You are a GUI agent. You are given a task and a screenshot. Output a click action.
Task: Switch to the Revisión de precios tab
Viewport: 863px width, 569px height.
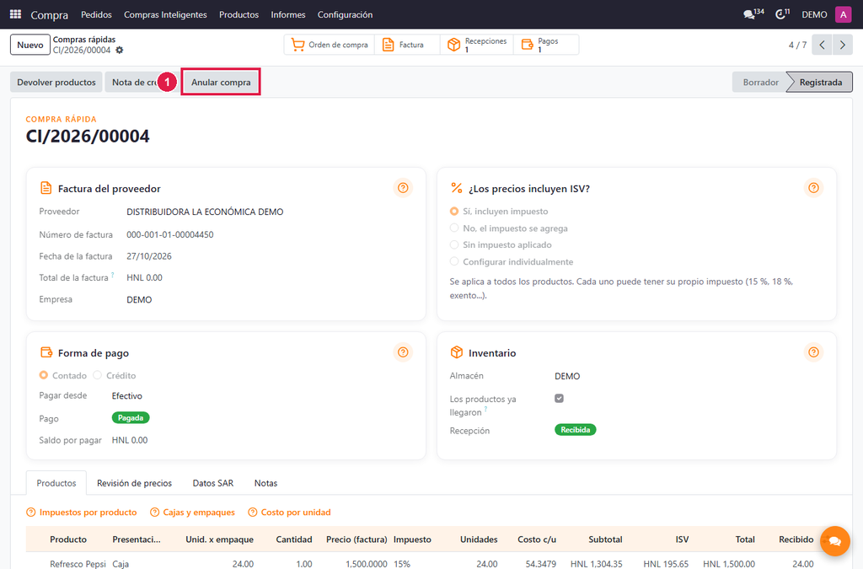click(x=134, y=483)
